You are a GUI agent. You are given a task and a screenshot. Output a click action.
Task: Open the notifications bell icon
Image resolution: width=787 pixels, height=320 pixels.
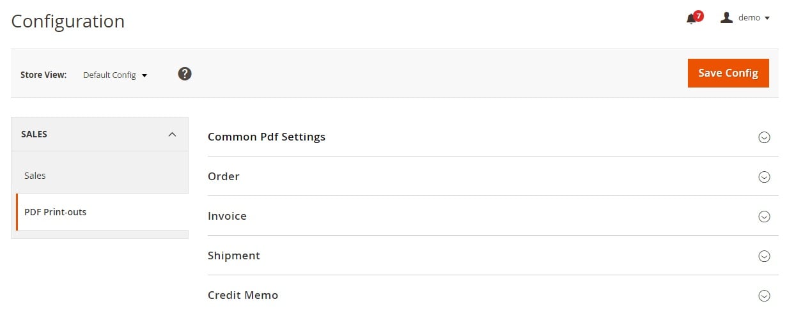[691, 19]
